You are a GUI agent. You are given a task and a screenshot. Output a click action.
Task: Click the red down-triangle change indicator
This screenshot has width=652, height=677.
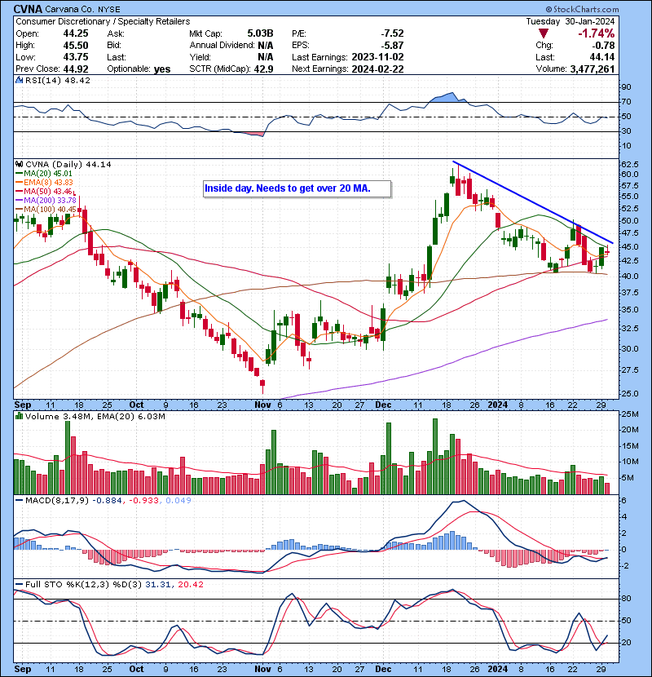click(x=544, y=33)
